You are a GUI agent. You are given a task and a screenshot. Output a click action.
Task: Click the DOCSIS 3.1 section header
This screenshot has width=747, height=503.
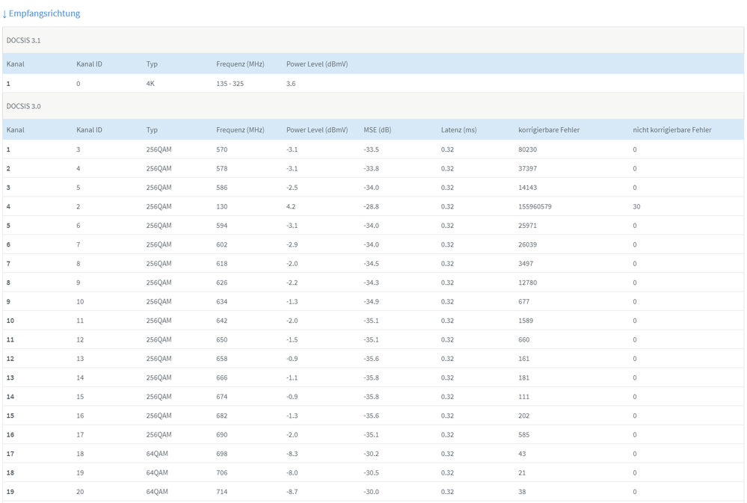tap(373, 40)
